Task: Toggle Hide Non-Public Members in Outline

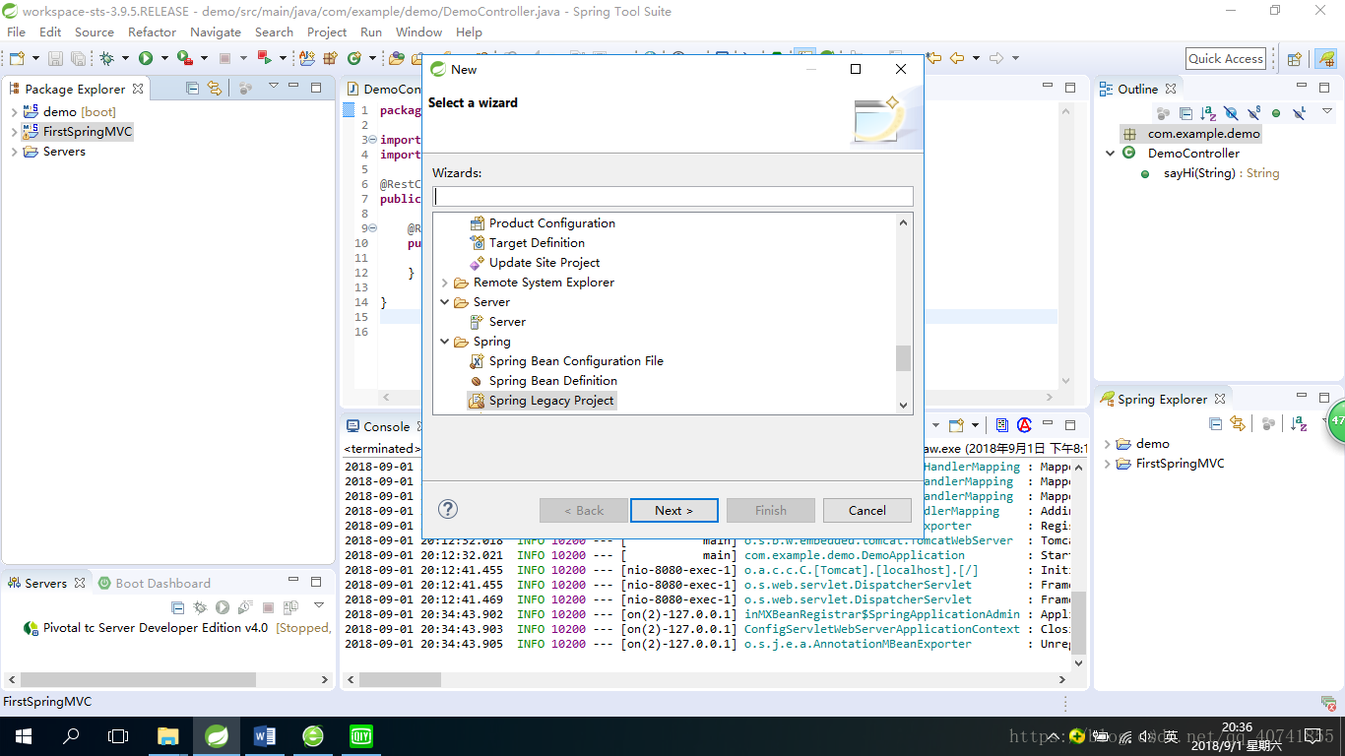Action: (1276, 113)
